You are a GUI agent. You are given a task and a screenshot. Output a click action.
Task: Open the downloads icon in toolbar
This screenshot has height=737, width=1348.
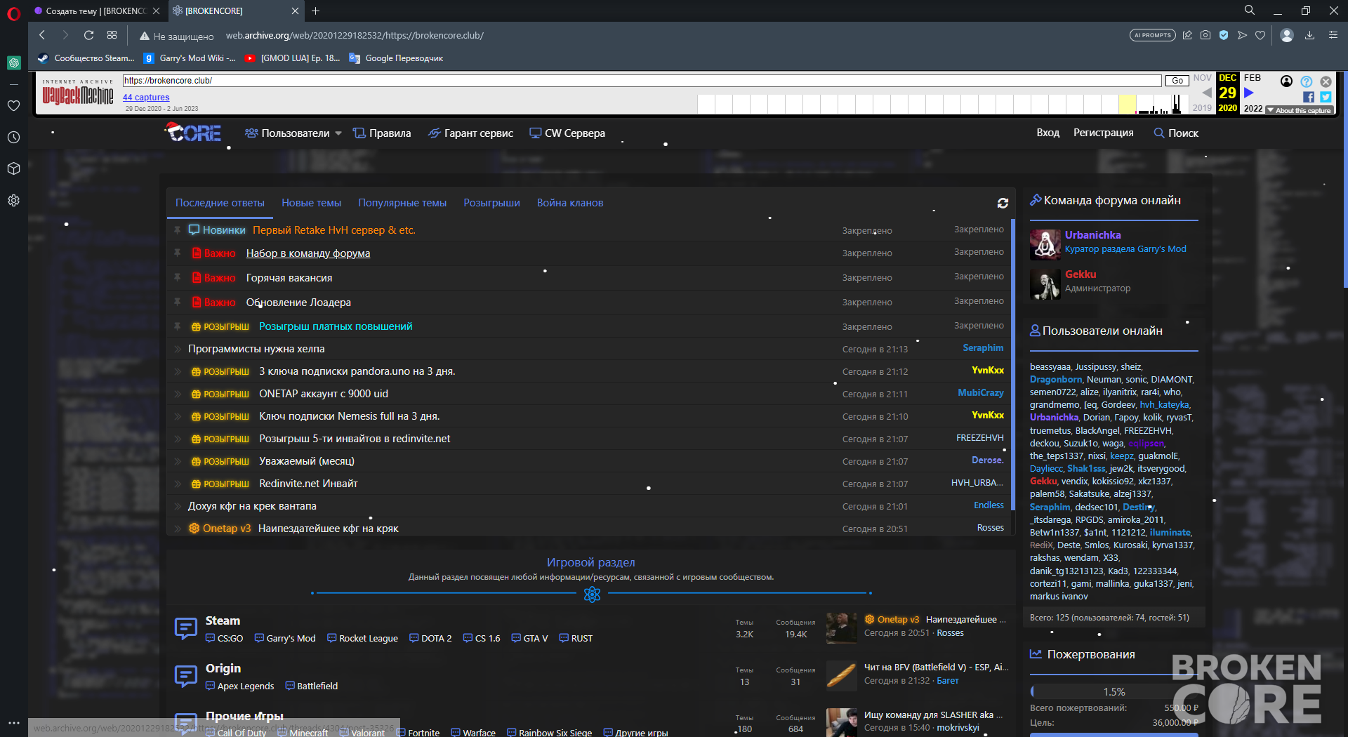tap(1309, 35)
